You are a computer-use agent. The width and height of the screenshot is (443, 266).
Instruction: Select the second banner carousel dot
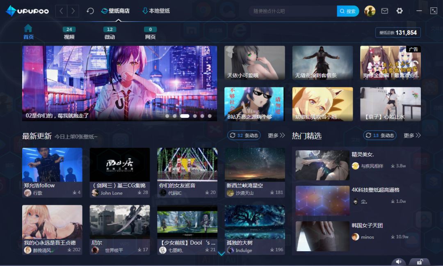[175, 116]
